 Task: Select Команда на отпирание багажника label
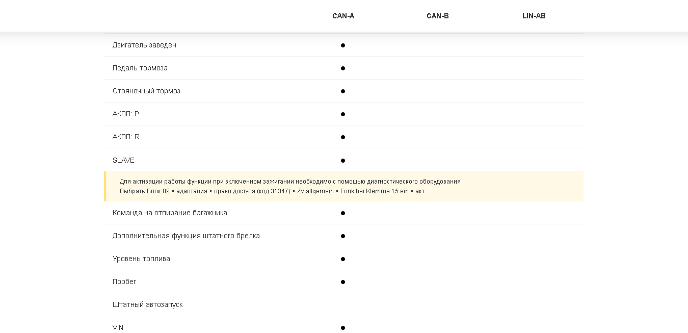(170, 213)
